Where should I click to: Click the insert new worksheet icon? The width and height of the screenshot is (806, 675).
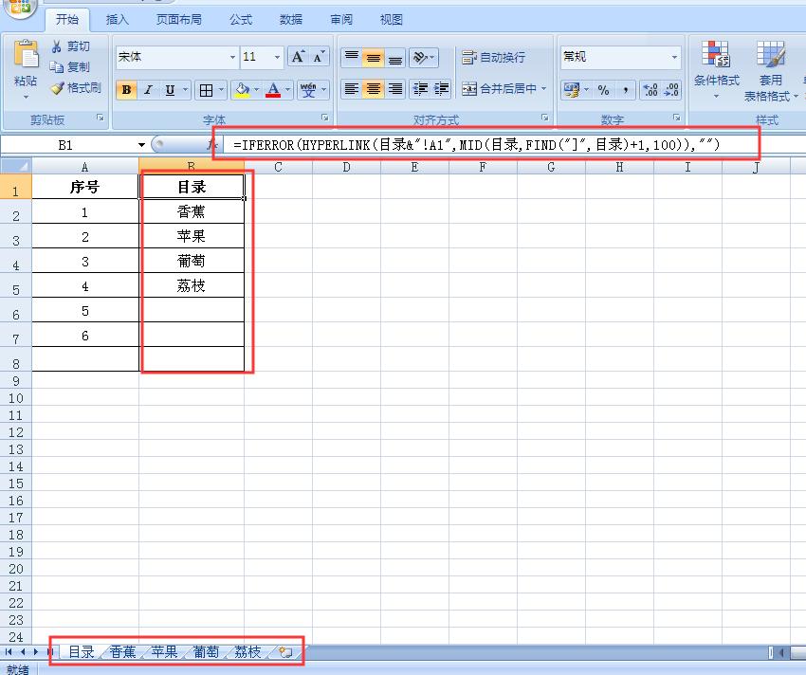pyautogui.click(x=284, y=652)
